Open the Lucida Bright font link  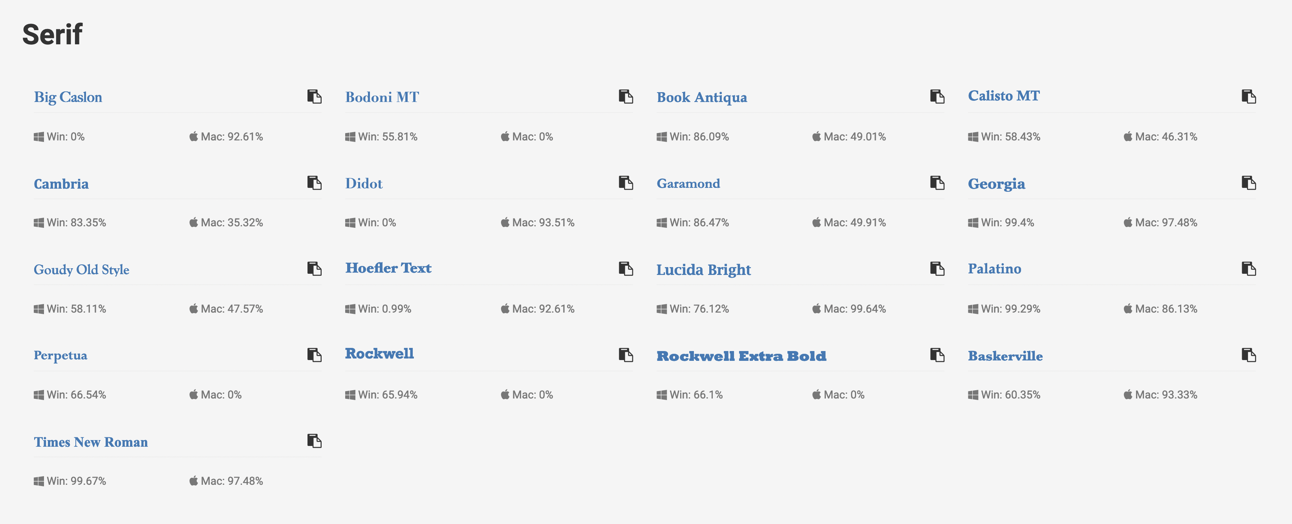[x=703, y=269]
